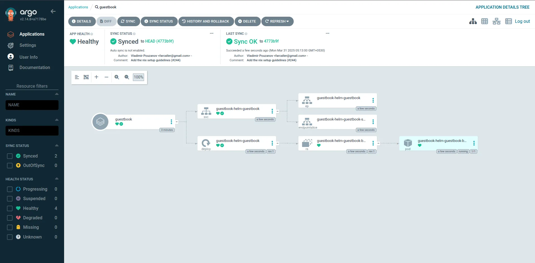Screen dimensions: 535x263
Task: Collapse children of deploy node
Action: click(278, 143)
